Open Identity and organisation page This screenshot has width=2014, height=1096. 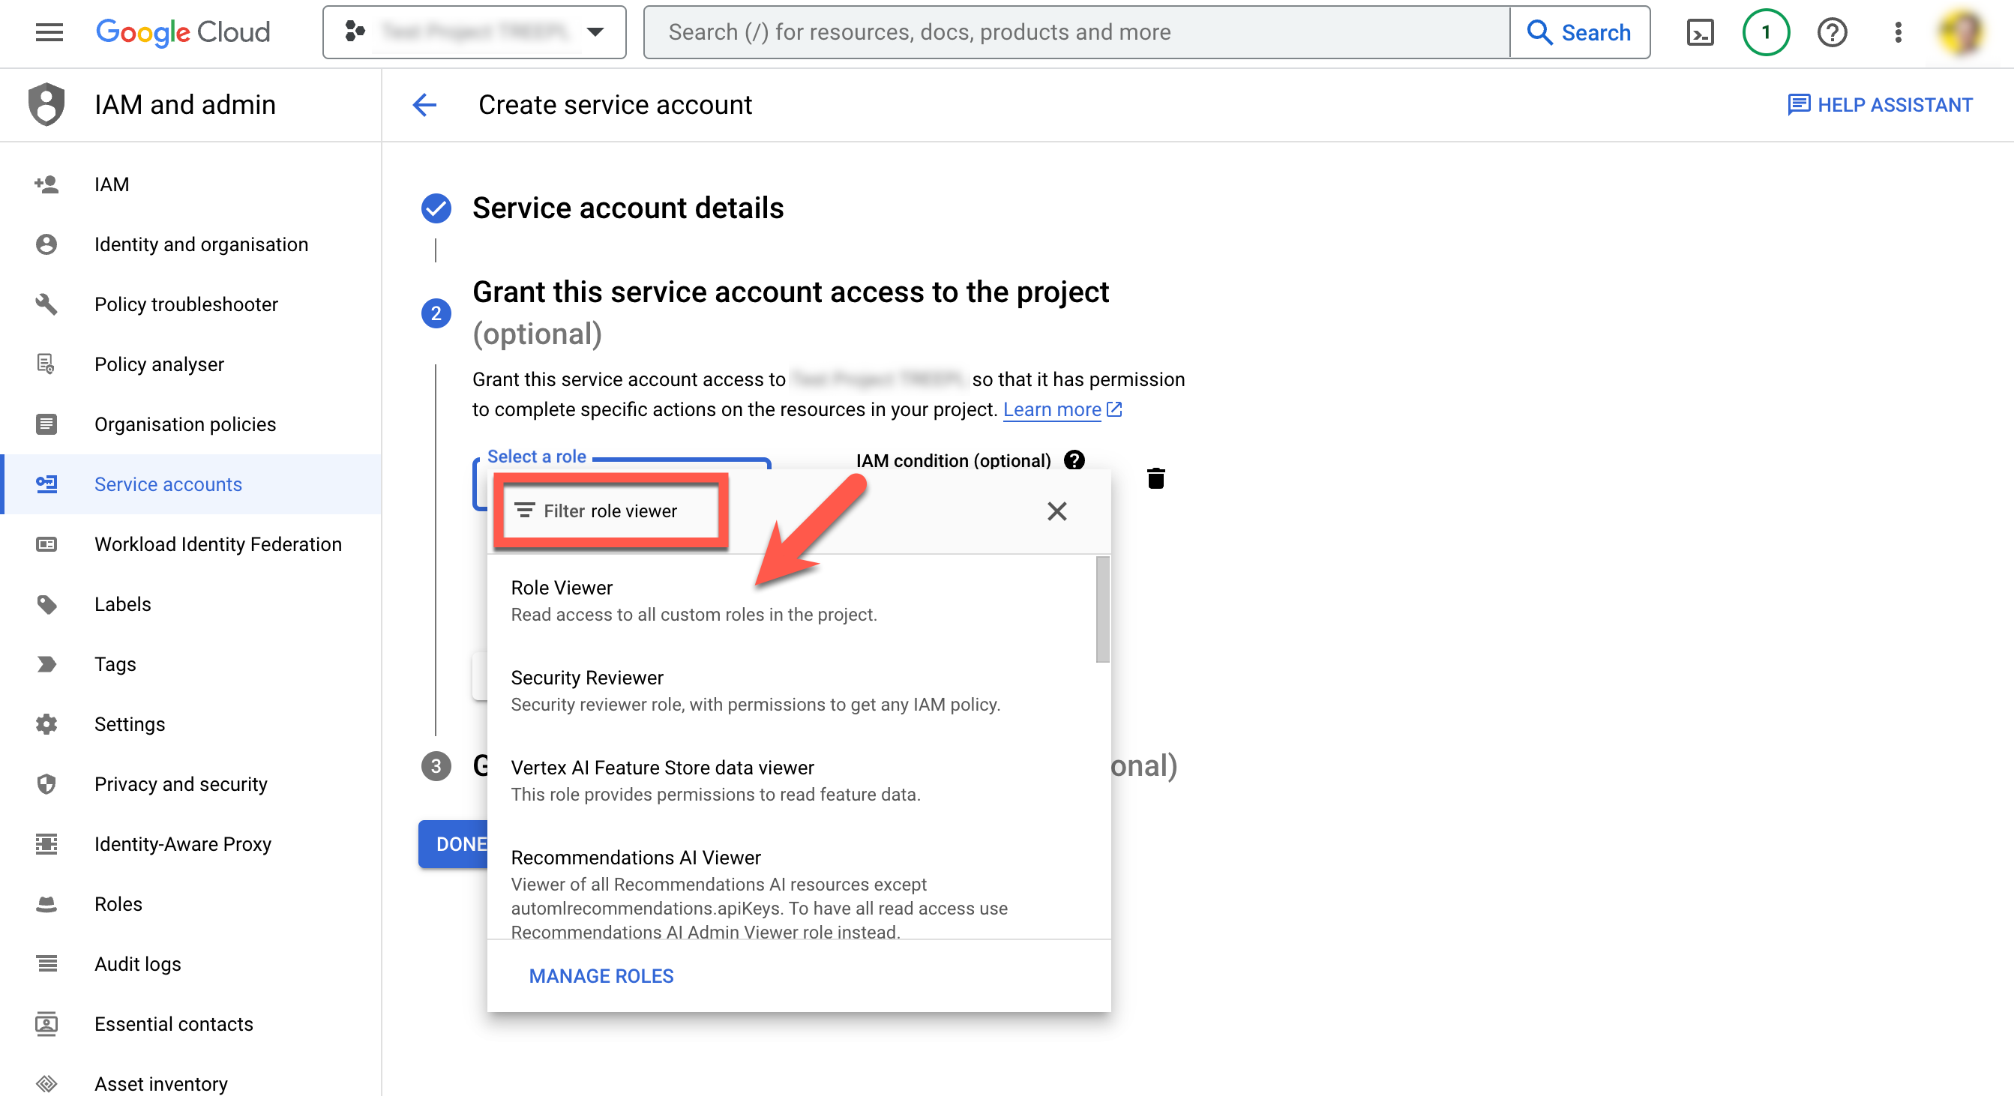coord(190,244)
